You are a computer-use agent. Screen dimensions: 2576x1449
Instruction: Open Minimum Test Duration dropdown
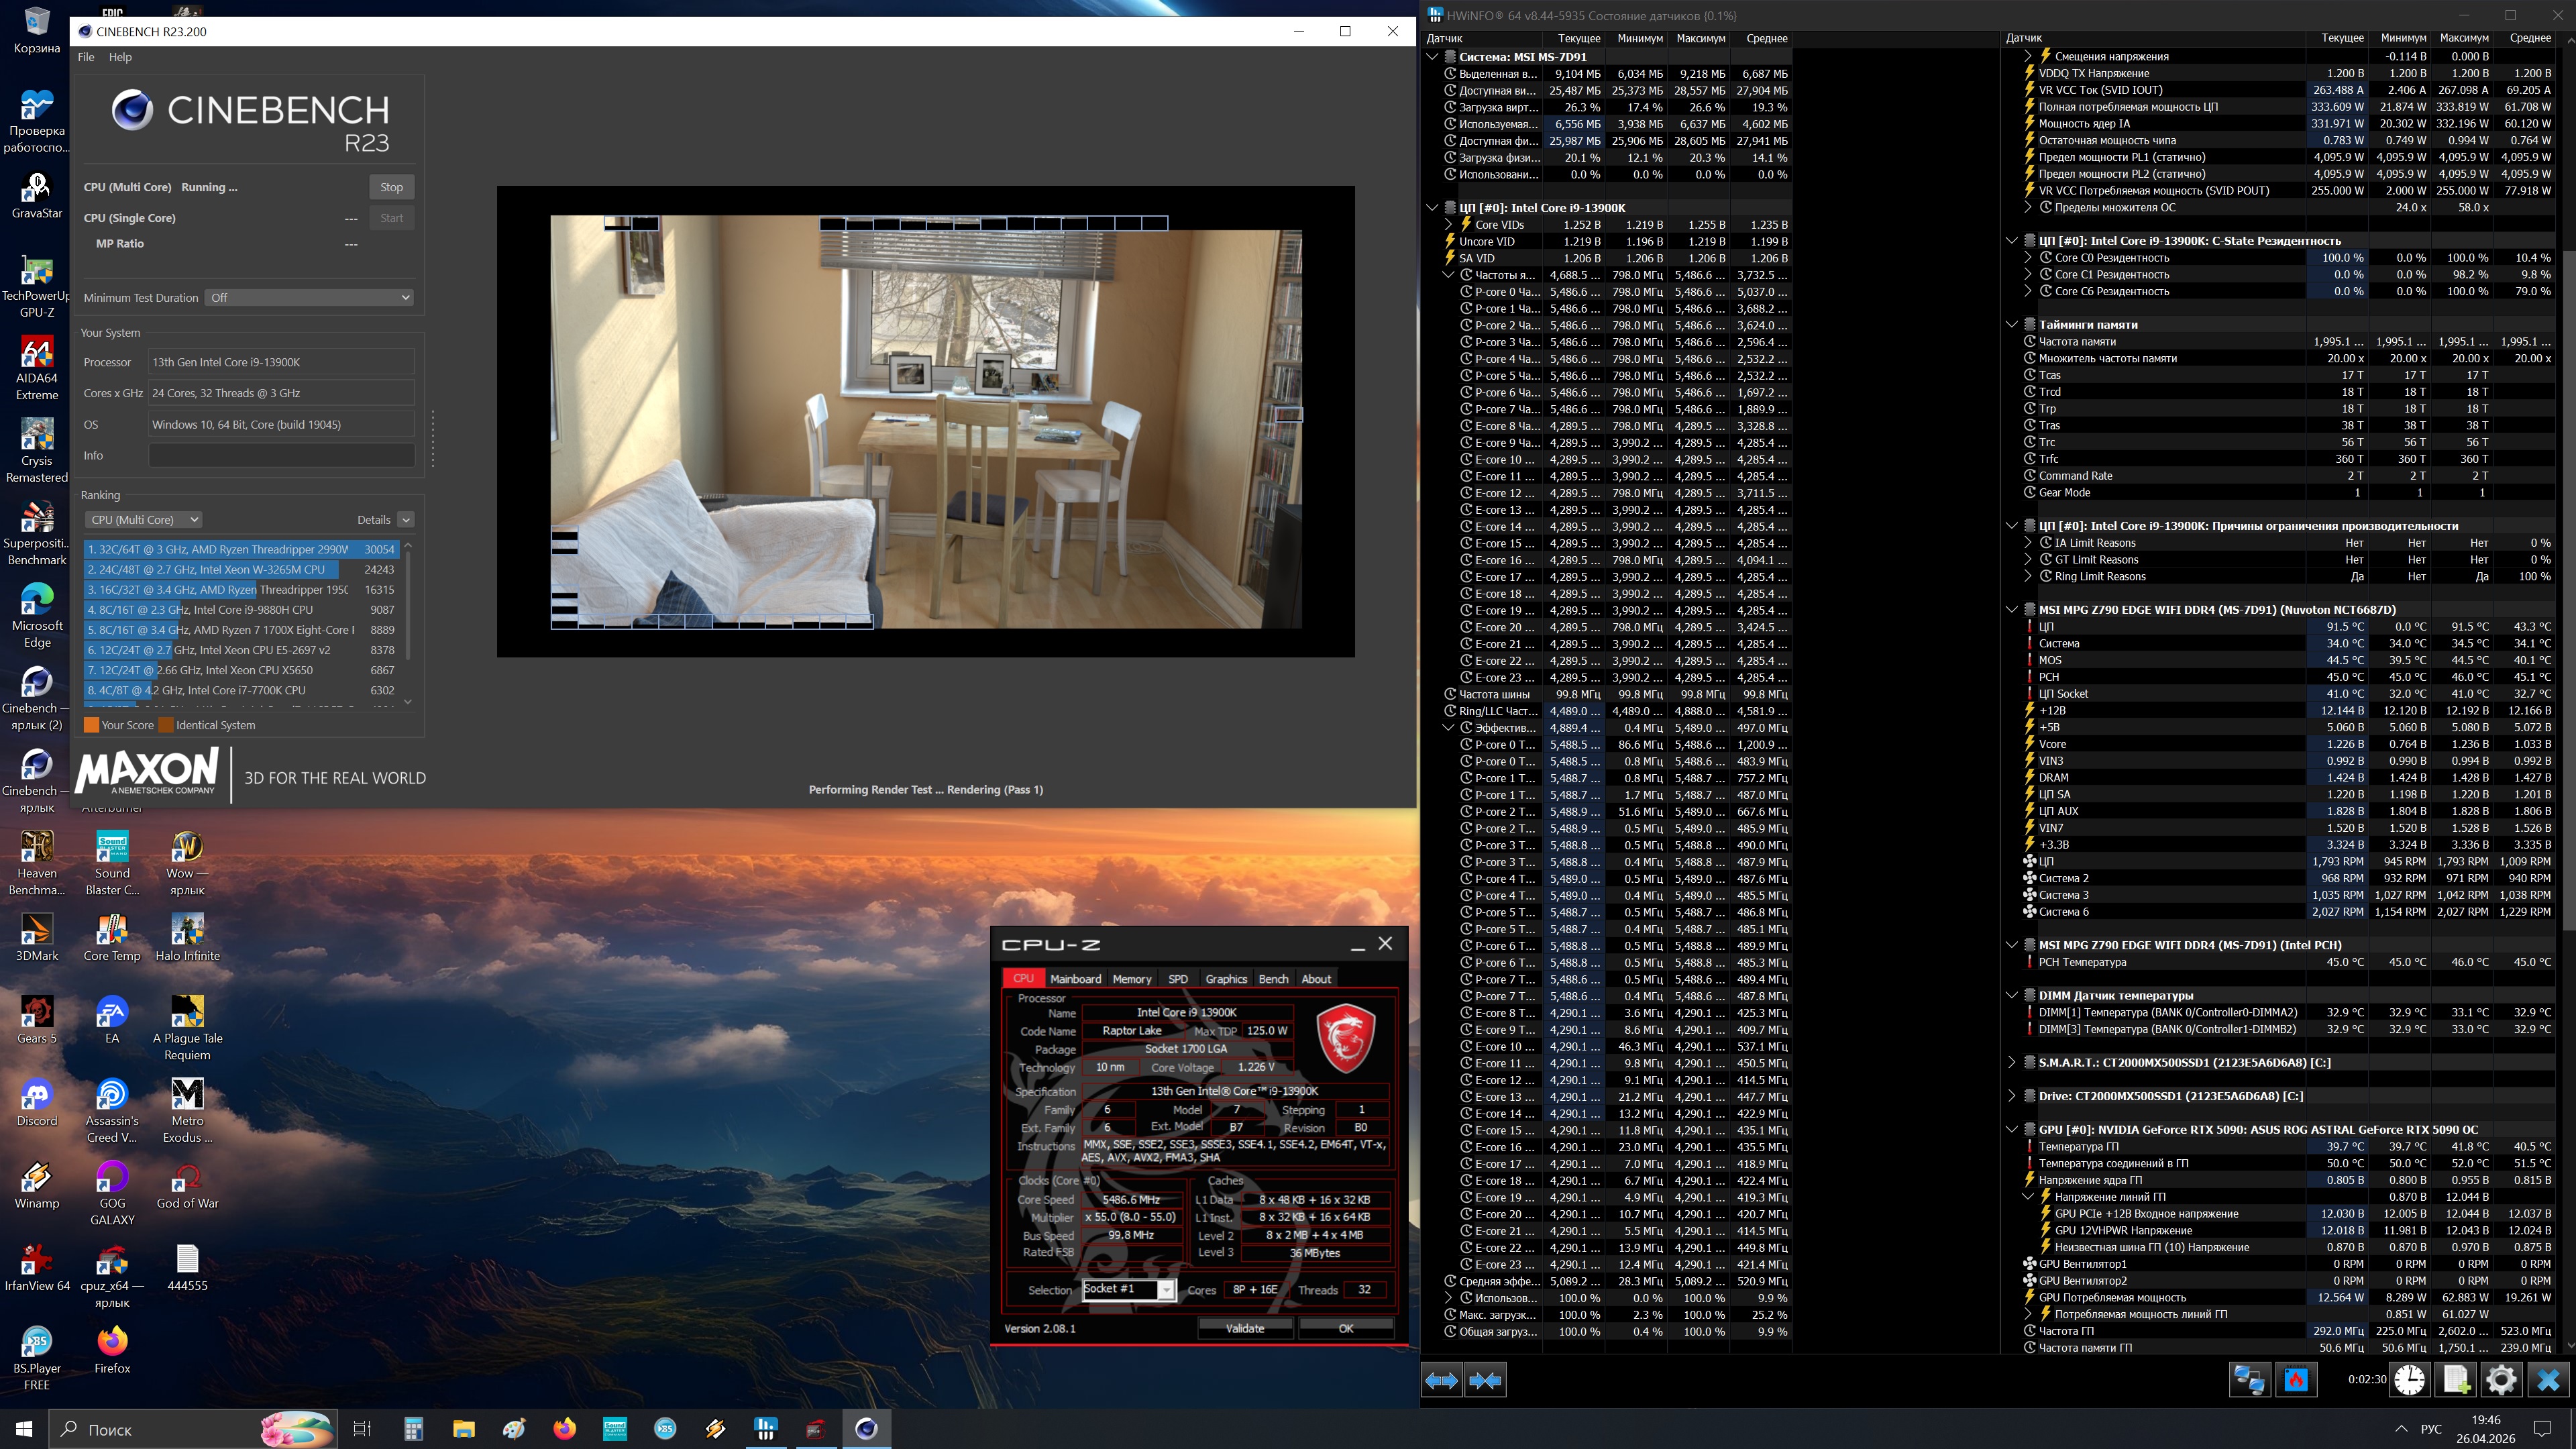coord(309,297)
